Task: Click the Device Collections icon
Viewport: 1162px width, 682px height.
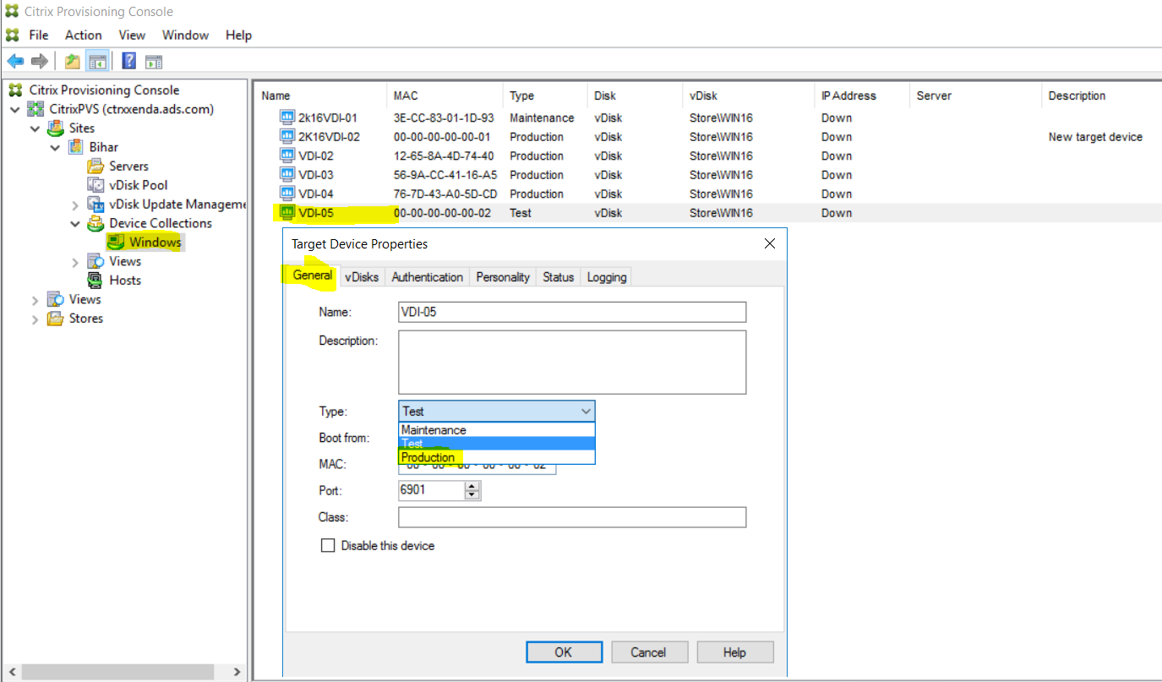Action: pyautogui.click(x=95, y=223)
